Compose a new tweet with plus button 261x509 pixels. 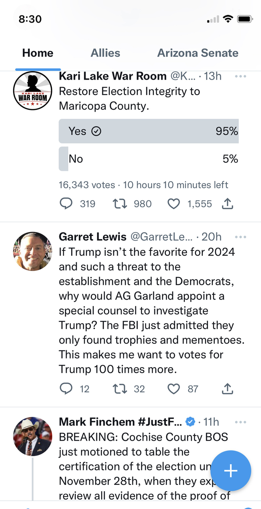pos(230,471)
